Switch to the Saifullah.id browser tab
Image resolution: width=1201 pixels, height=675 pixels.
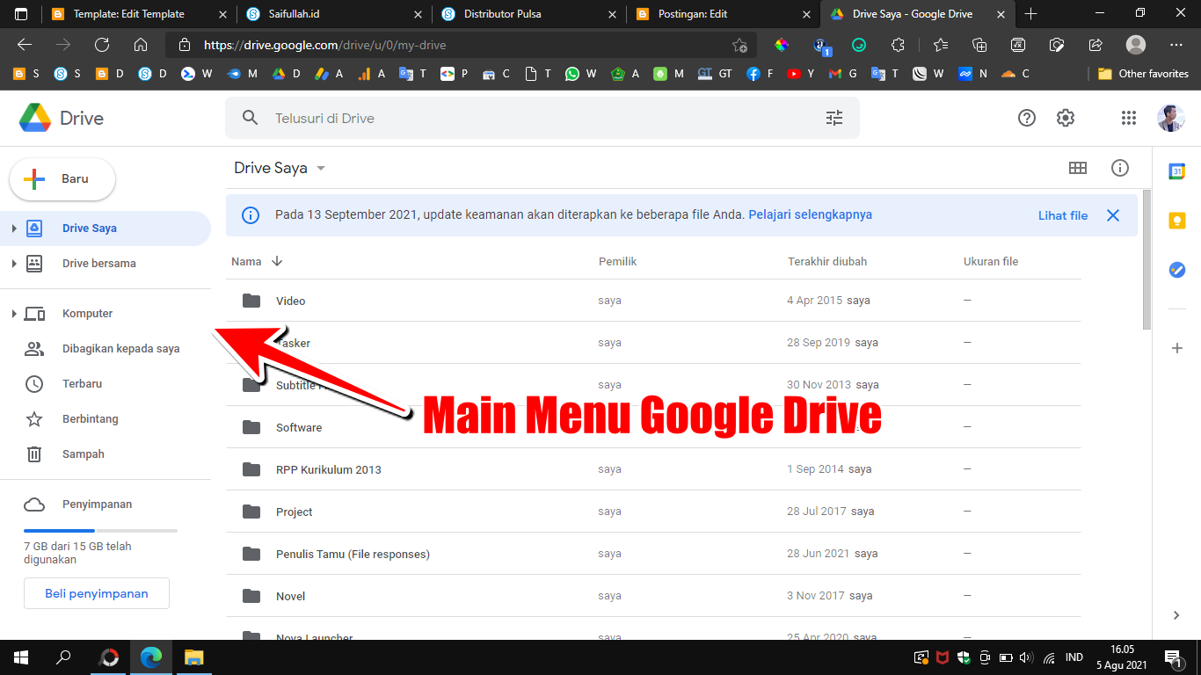[x=334, y=14]
